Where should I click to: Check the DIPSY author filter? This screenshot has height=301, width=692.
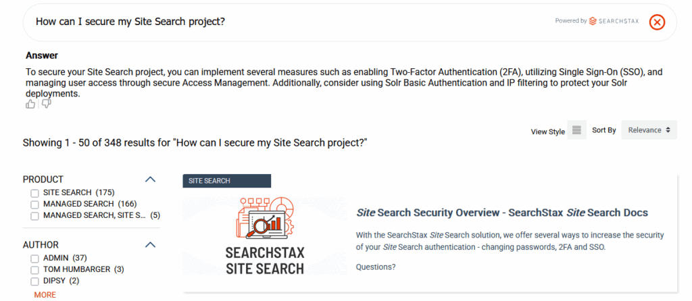34,281
